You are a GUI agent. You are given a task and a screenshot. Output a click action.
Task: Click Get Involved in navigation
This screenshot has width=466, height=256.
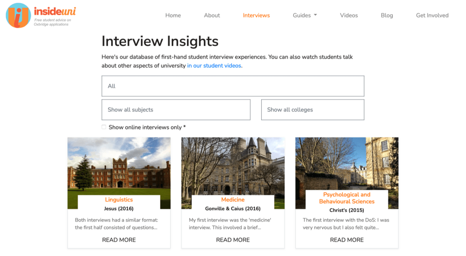[432, 15]
